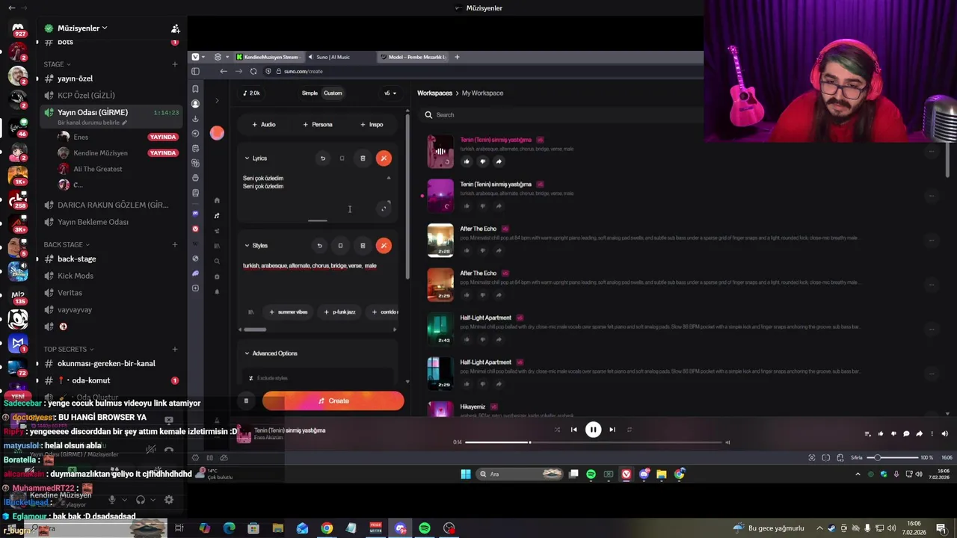Like the playing song in player bar
957x538 pixels.
[881, 433]
